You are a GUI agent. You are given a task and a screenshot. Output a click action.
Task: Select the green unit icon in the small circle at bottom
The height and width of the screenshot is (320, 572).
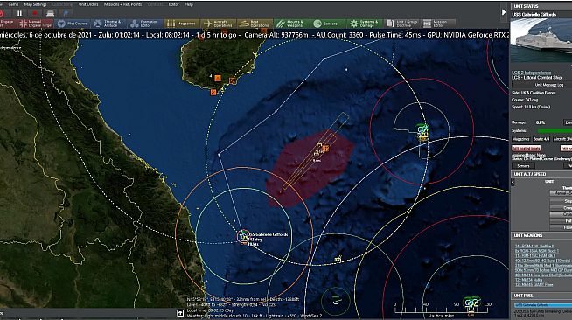point(336,301)
